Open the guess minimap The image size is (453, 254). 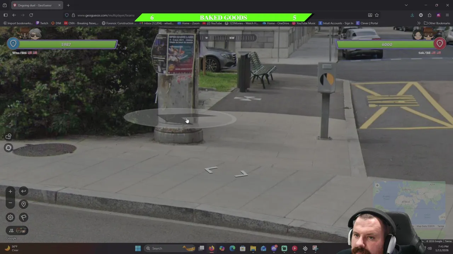click(x=409, y=205)
